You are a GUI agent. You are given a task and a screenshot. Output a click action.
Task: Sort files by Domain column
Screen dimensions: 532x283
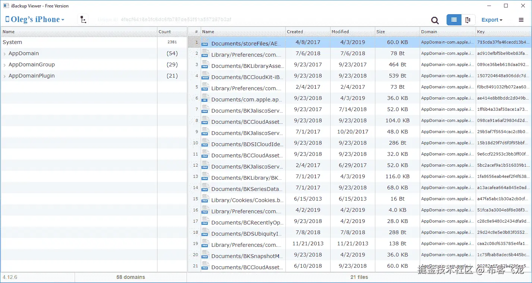coord(448,32)
